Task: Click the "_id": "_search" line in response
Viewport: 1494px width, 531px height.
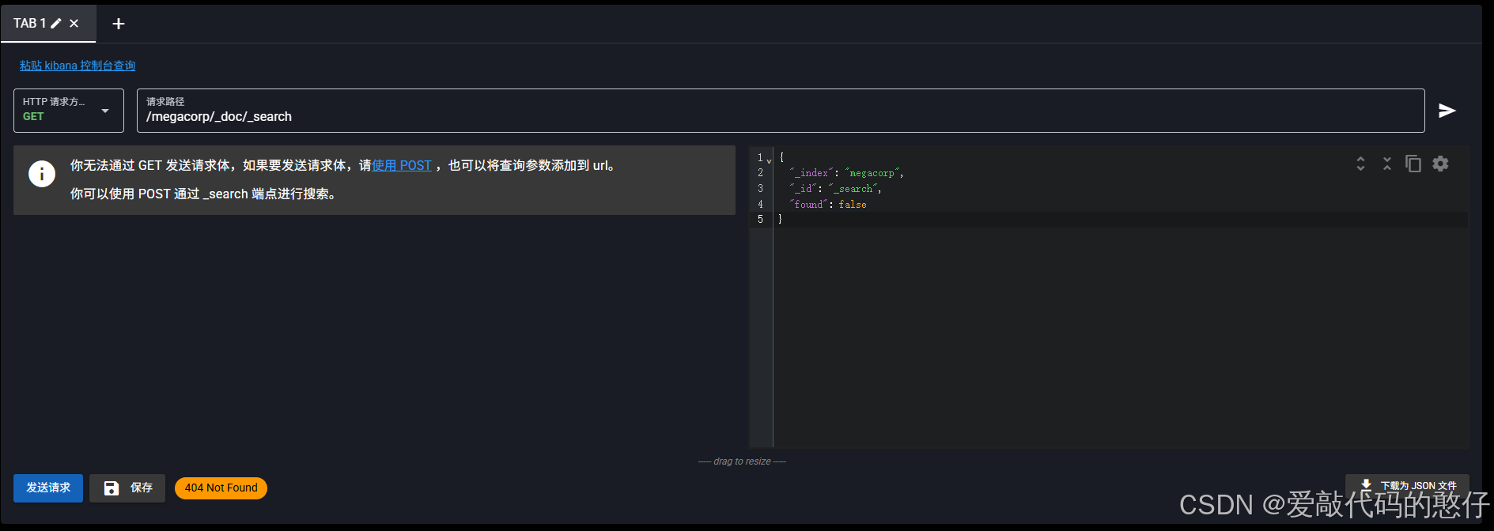Action: coord(835,189)
